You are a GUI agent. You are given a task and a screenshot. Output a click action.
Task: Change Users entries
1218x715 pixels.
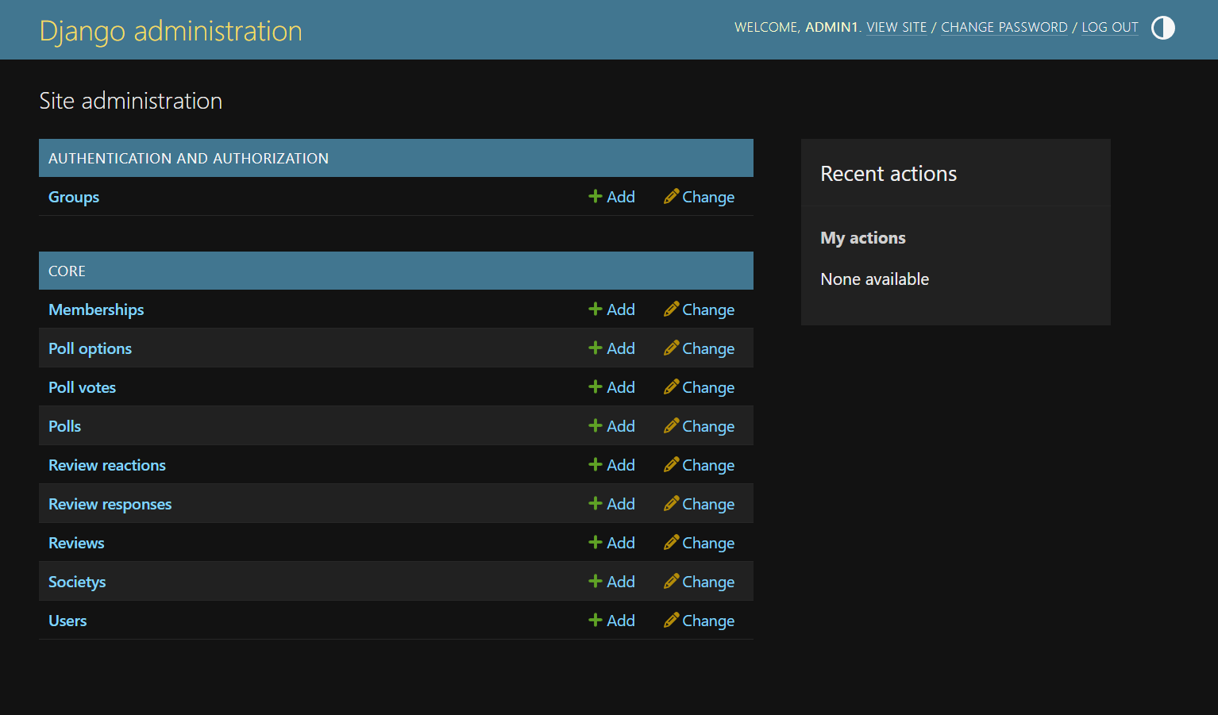pos(700,621)
